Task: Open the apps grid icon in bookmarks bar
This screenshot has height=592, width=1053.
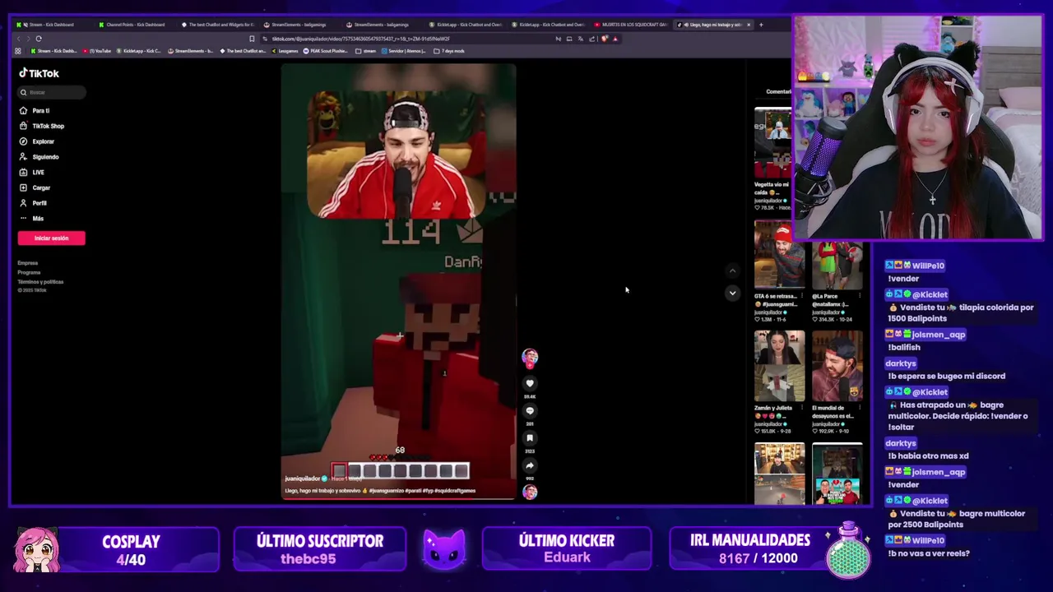Action: [x=17, y=51]
